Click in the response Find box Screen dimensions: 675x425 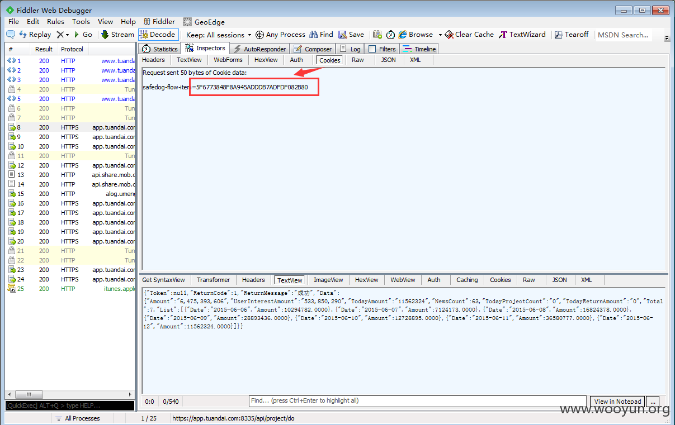418,400
